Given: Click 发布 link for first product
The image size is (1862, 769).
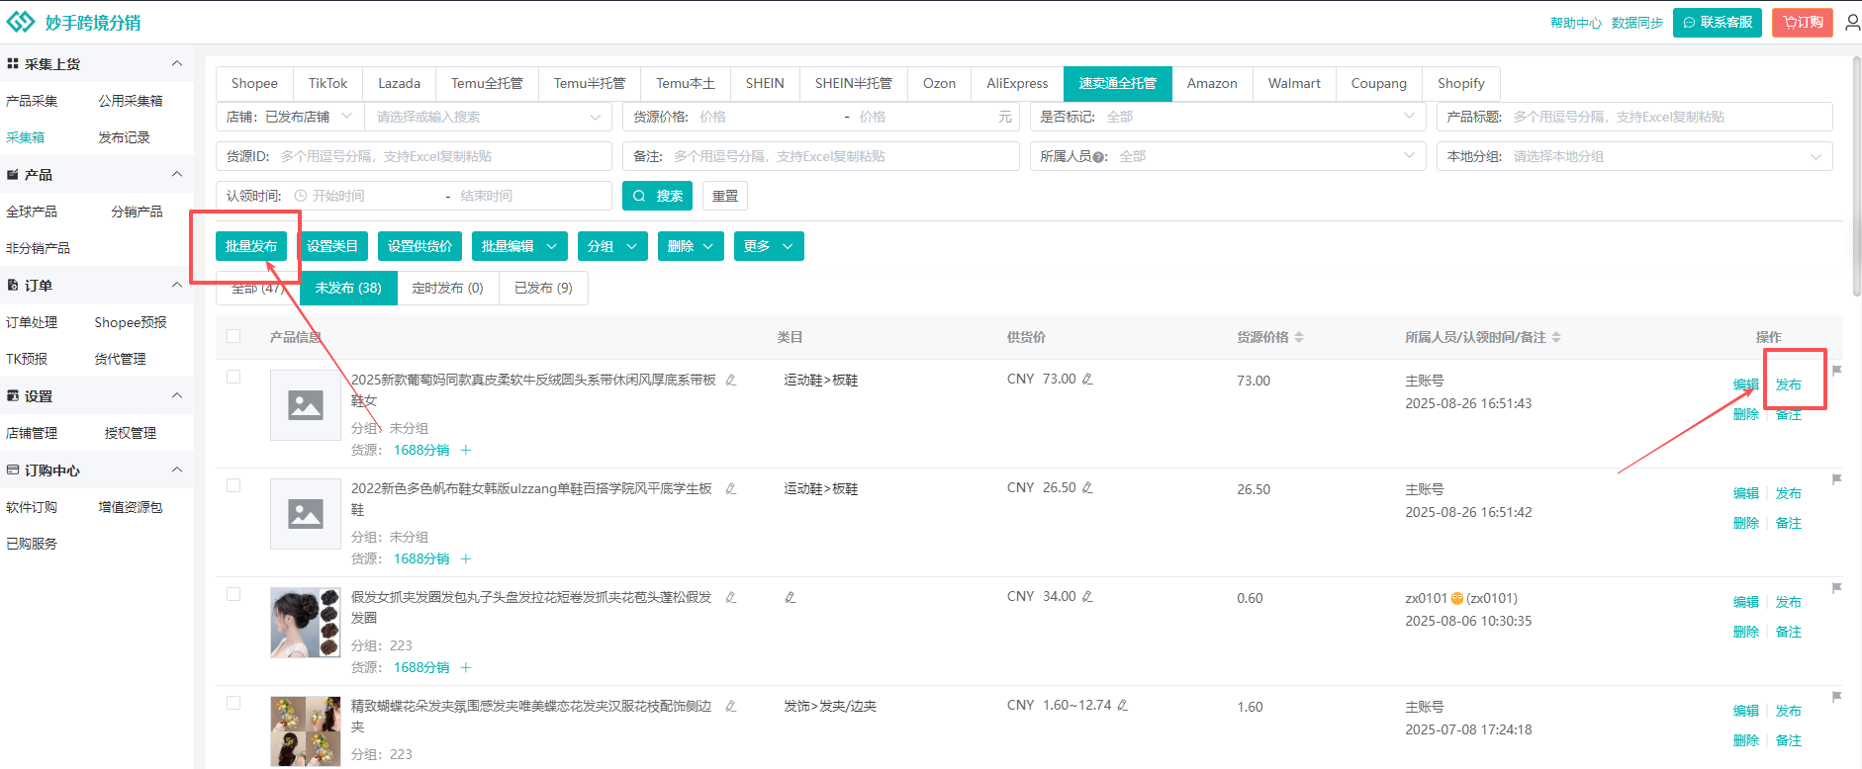Looking at the screenshot, I should pyautogui.click(x=1788, y=384).
